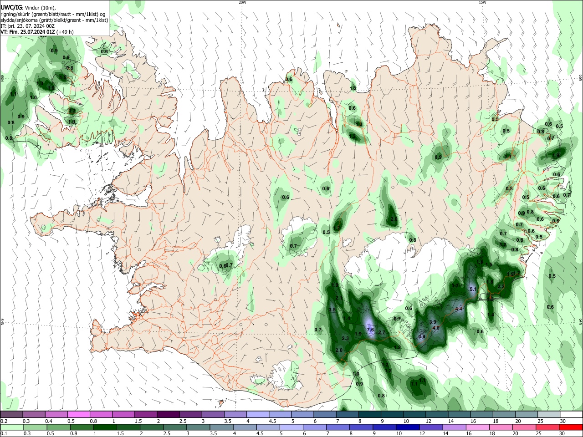Image resolution: width=583 pixels, height=437 pixels.
Task: Click the lilac swatch between 14 and 16
Action: [454, 427]
